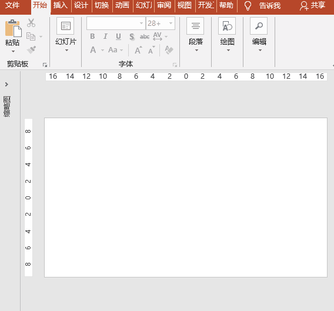Viewport: 334px width, 311px height.
Task: Toggle Underline formatting
Action: click(x=118, y=36)
